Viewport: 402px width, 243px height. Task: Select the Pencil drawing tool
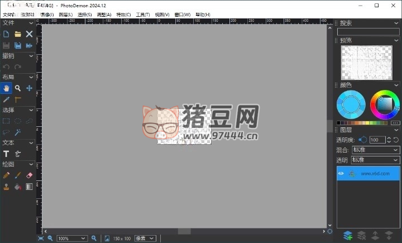(x=6, y=175)
